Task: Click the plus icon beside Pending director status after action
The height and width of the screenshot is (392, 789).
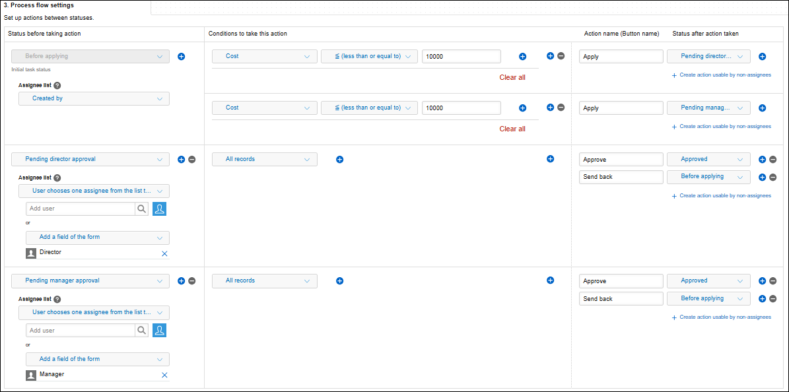Action: click(x=762, y=57)
